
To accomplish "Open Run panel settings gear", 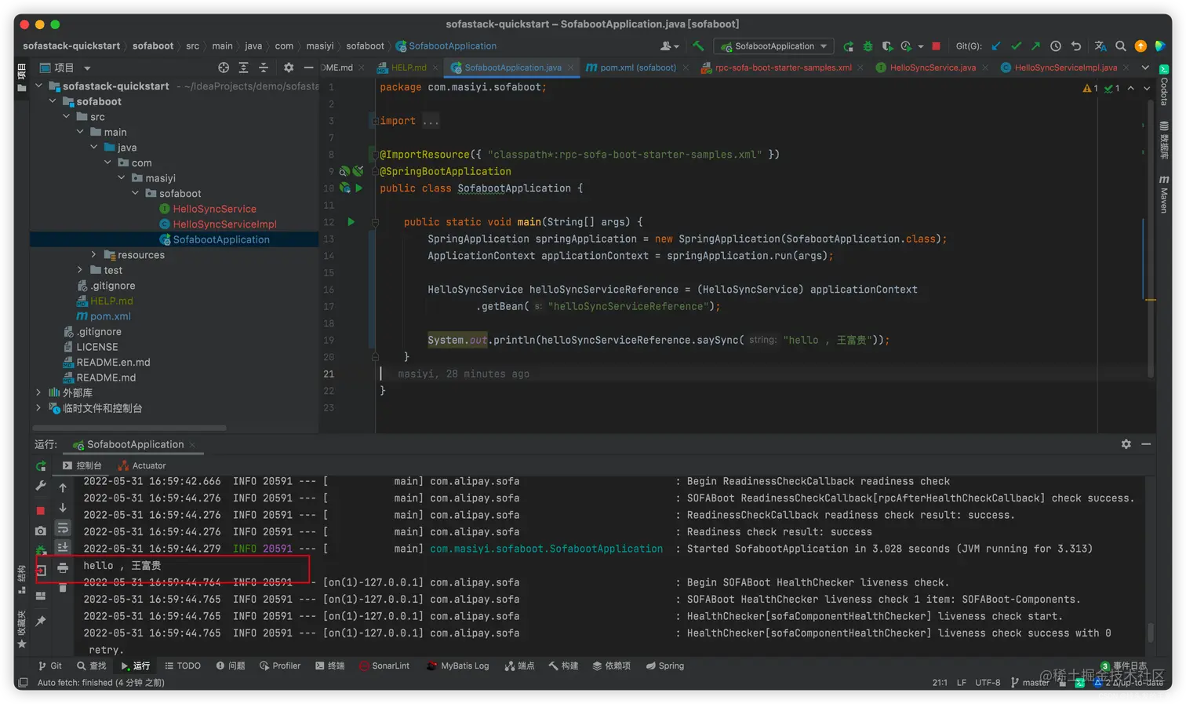I will 1126,444.
